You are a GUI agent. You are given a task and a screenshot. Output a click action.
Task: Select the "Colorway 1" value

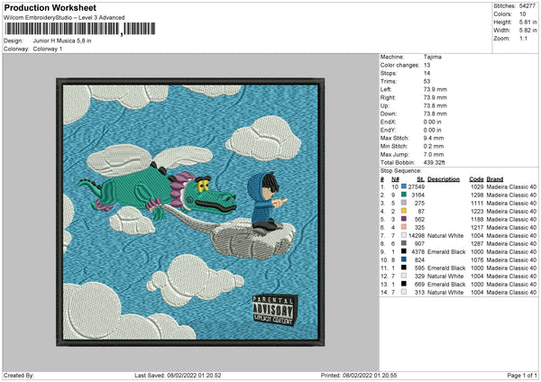point(48,49)
